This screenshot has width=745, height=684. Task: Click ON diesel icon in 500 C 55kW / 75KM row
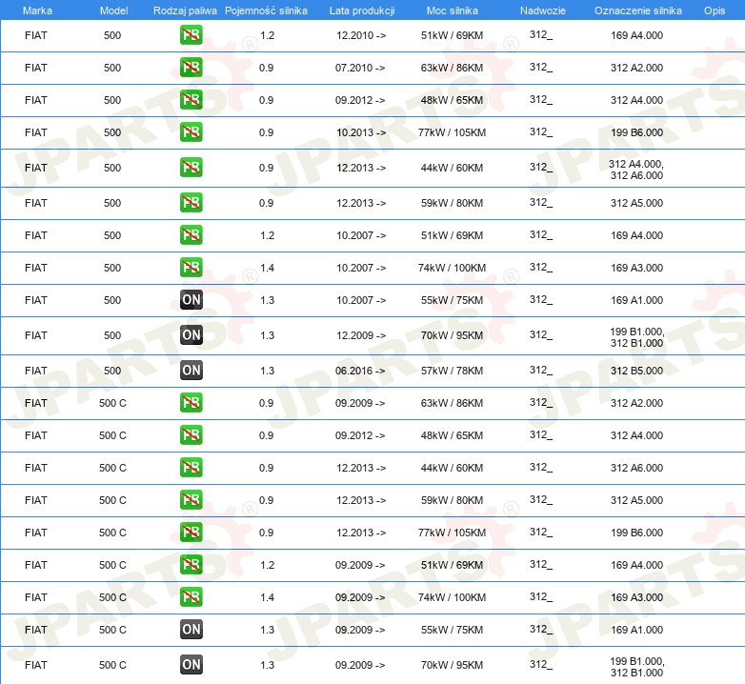[191, 630]
